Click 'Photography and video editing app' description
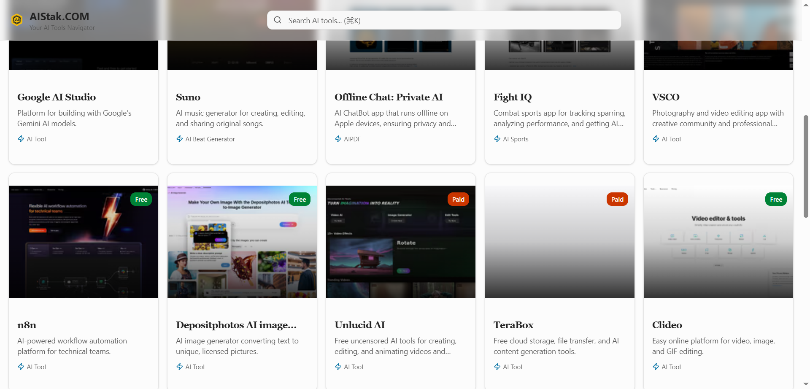The height and width of the screenshot is (389, 810). [x=718, y=118]
